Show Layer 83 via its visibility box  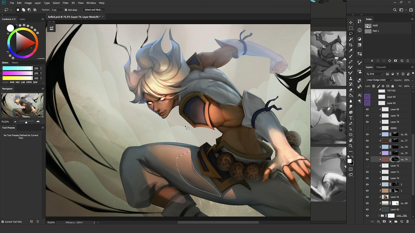pos(367,97)
